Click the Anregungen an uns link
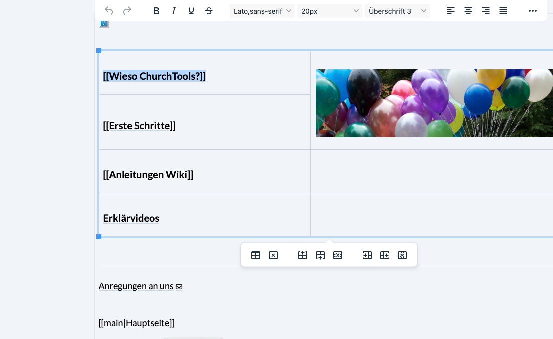Screen dimensions: 553x339 coord(136,286)
